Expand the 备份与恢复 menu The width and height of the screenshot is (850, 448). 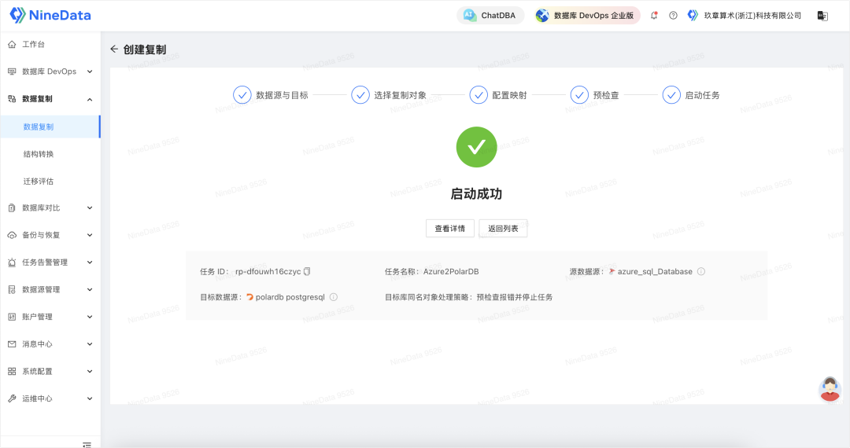pos(50,235)
